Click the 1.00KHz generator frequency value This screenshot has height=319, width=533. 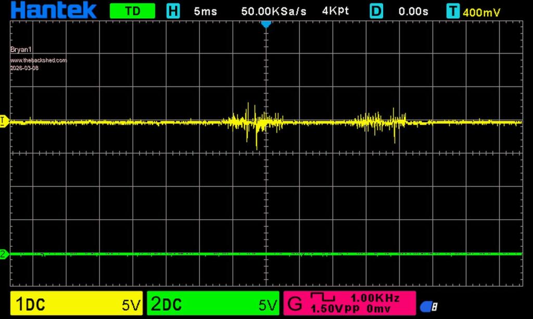375,298
